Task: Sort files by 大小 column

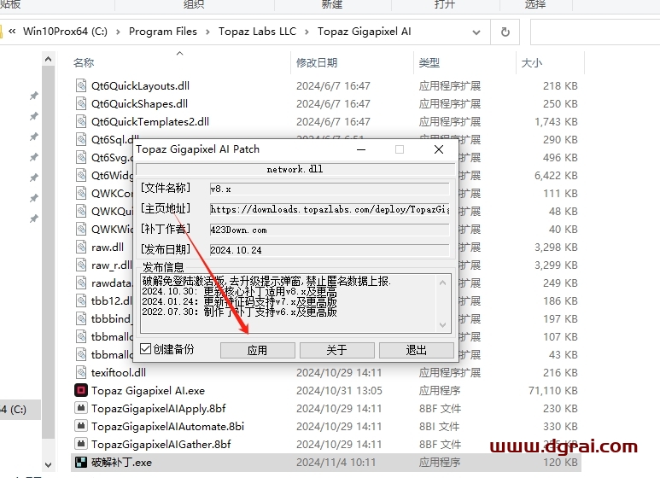Action: 532,62
